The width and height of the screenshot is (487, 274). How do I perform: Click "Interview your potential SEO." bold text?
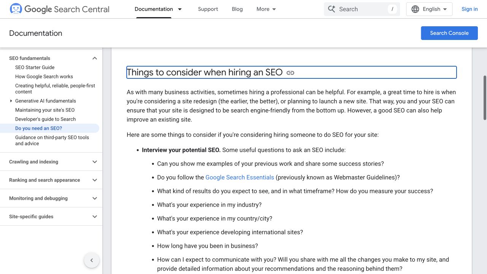point(181,150)
